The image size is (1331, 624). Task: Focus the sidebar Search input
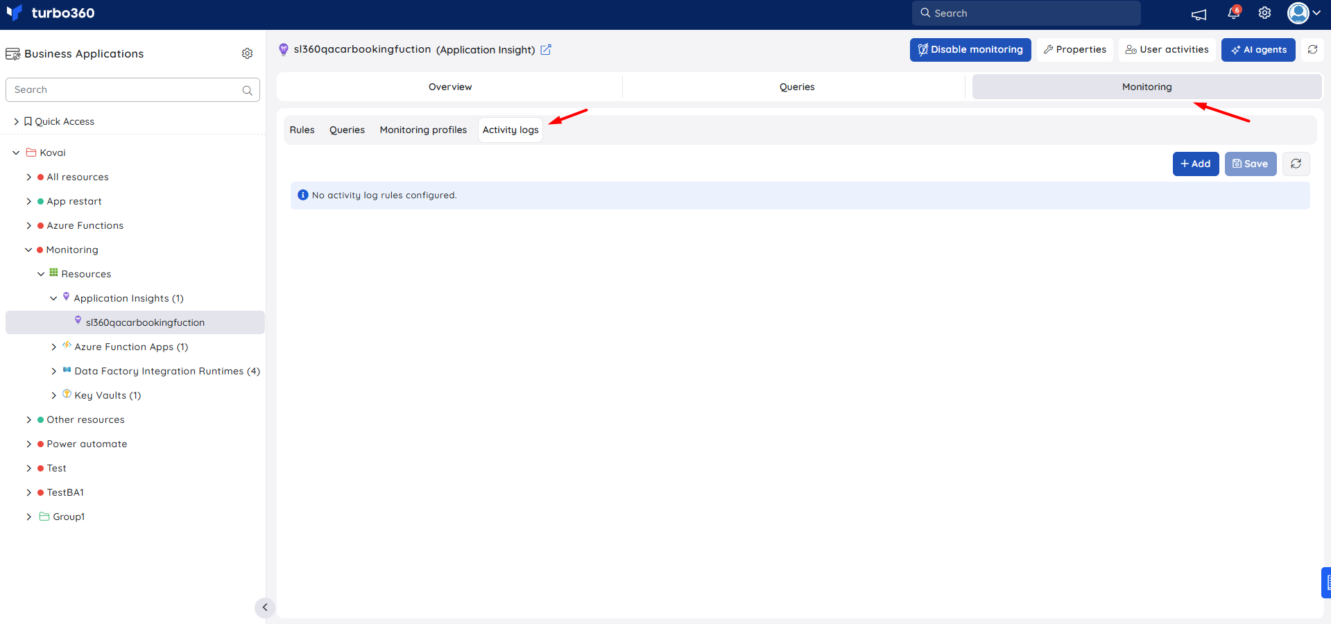[x=132, y=90]
